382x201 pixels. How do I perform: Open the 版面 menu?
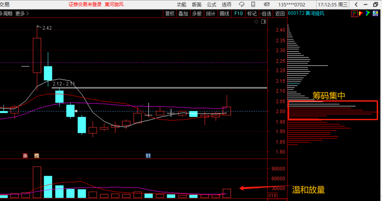pyautogui.click(x=196, y=5)
